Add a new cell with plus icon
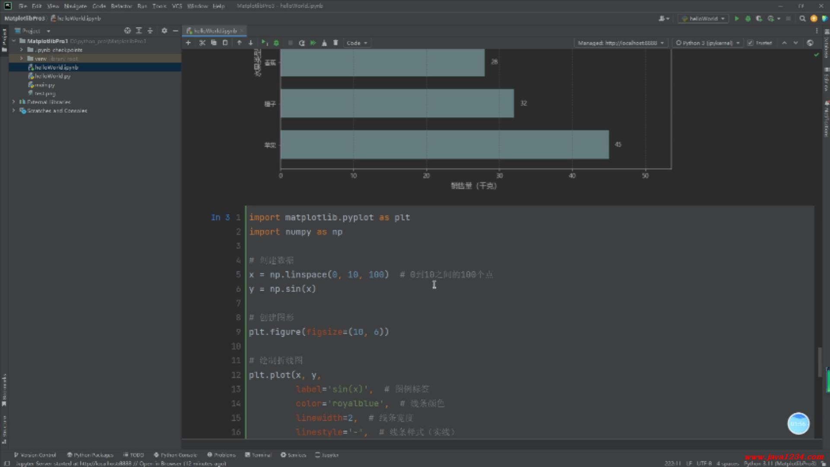Image resolution: width=830 pixels, height=467 pixels. [188, 43]
